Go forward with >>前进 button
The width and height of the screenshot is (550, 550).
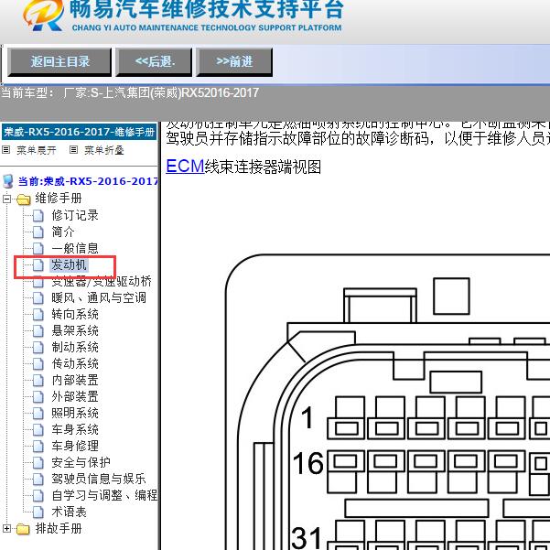[x=234, y=62]
